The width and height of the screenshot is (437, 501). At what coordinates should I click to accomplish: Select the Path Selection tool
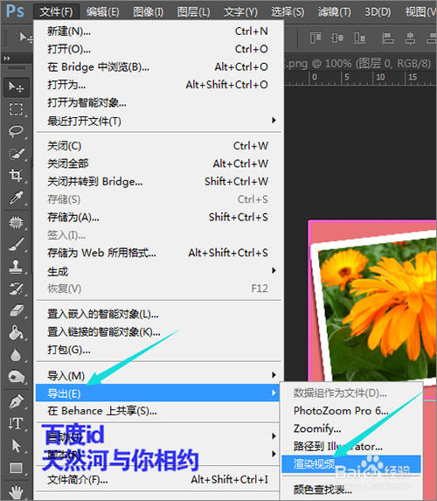[16, 446]
